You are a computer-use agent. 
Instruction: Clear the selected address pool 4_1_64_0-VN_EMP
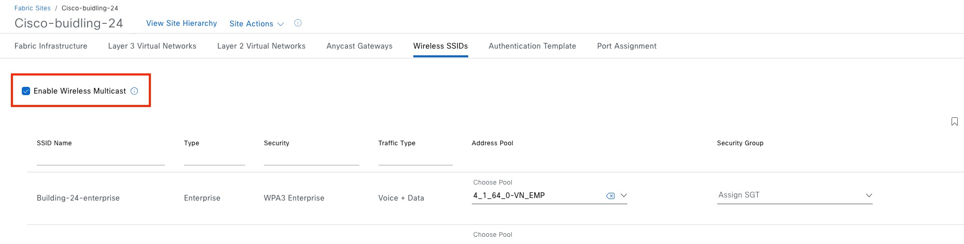tap(610, 196)
